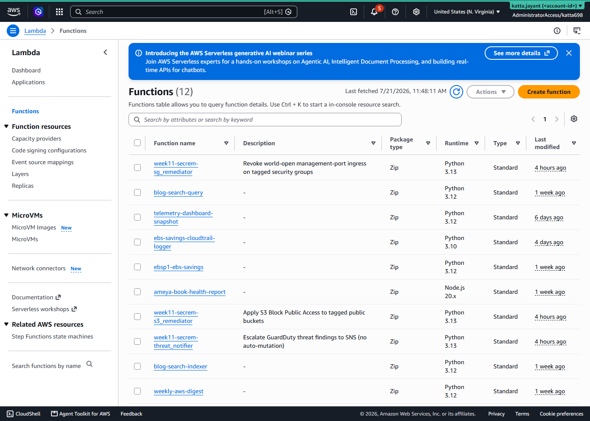Open the tutorials panel icon at top right
The image size is (590, 421).
click(x=577, y=31)
